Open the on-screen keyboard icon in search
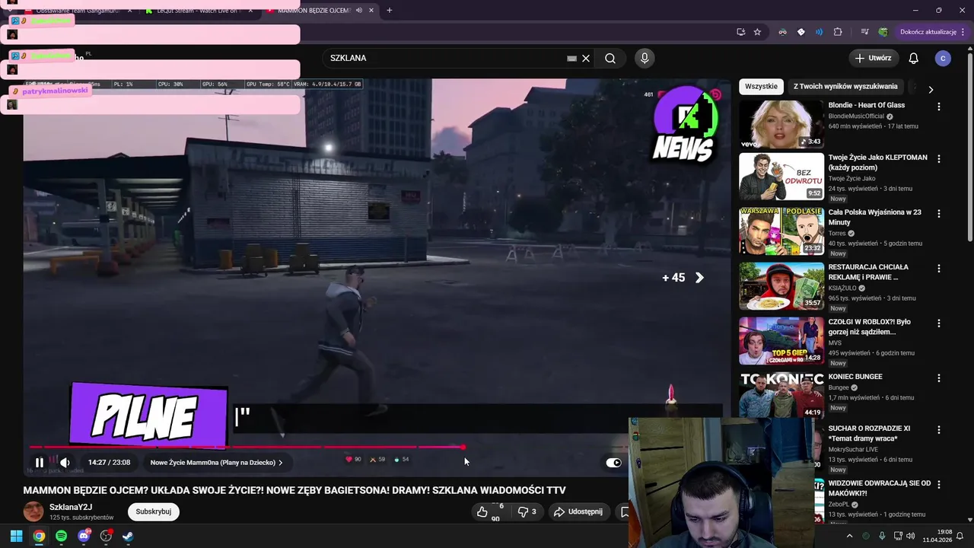Viewport: 974px width, 548px height. (571, 58)
